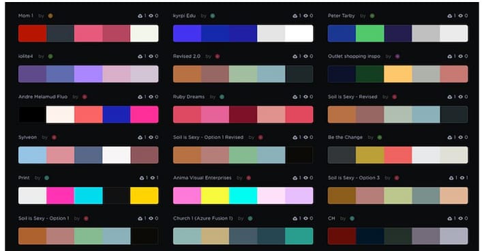
Task: Click the author avatar beside iolite4
Action: coord(50,57)
